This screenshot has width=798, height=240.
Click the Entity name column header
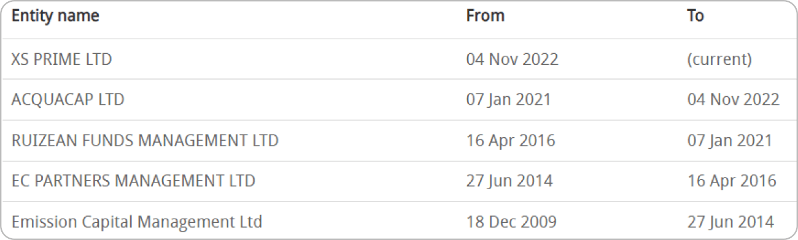(55, 16)
